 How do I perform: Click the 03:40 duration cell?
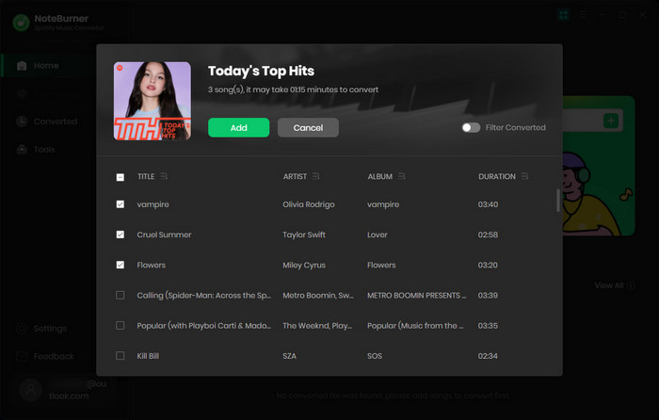488,204
